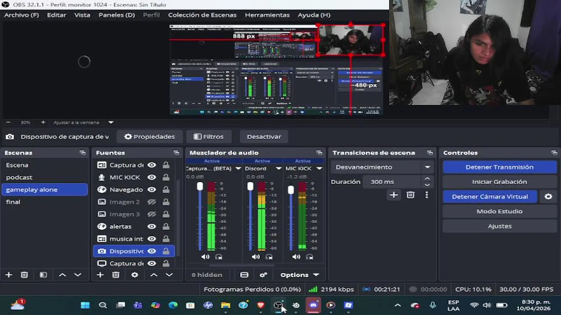Adjust Discord volume fader
Image resolution: width=561 pixels, height=315 pixels.
point(250,186)
